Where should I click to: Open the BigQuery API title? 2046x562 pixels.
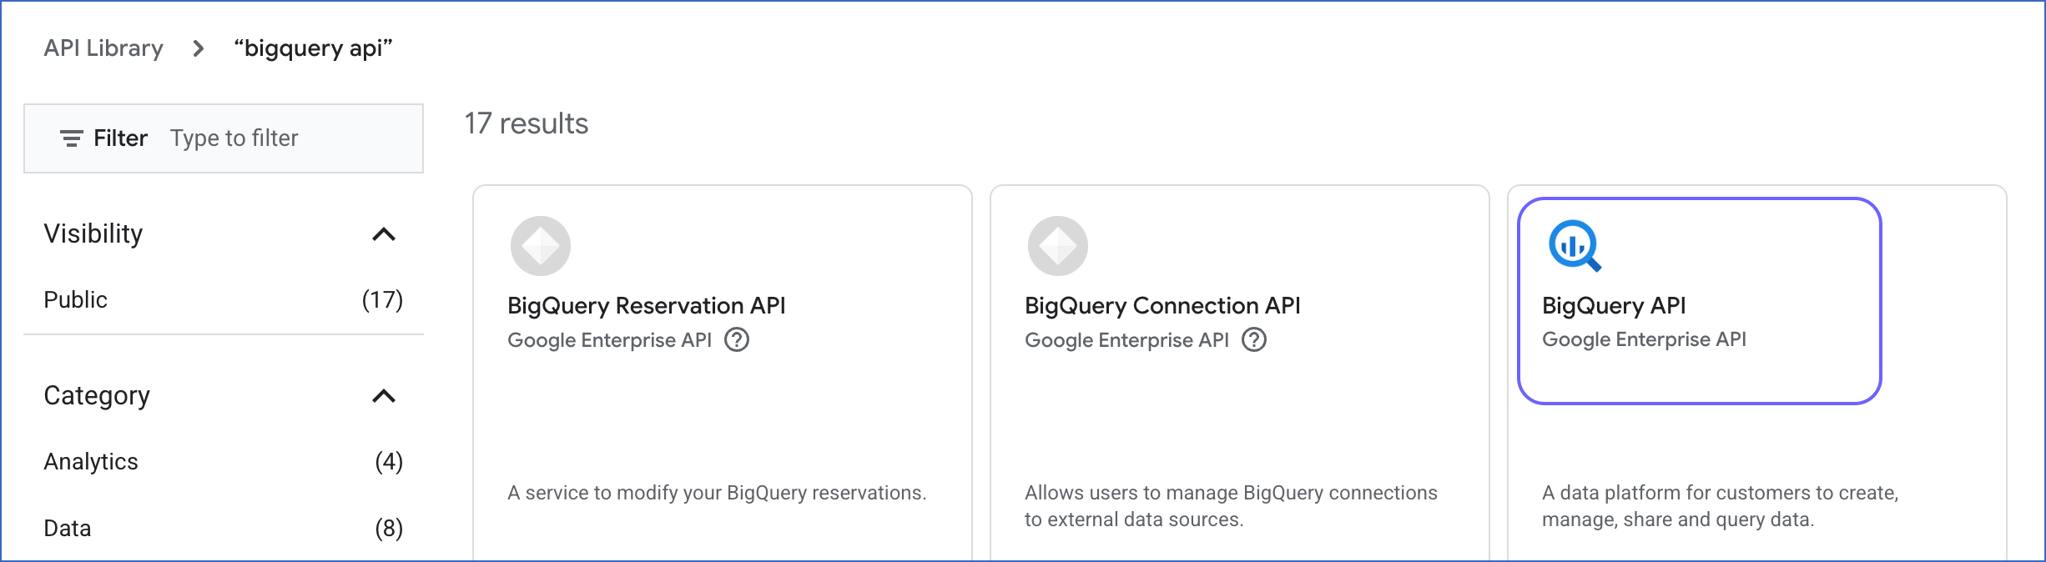coord(1614,306)
